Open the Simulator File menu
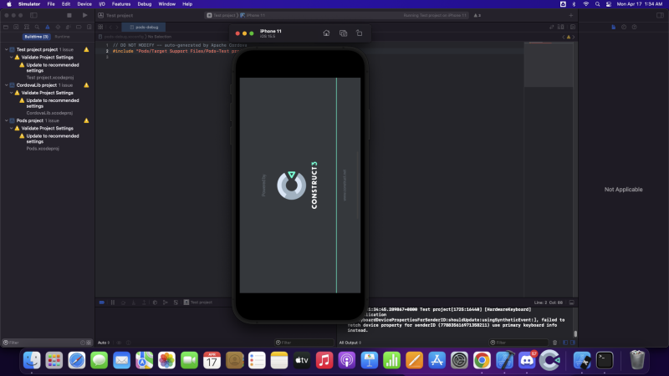 [51, 4]
